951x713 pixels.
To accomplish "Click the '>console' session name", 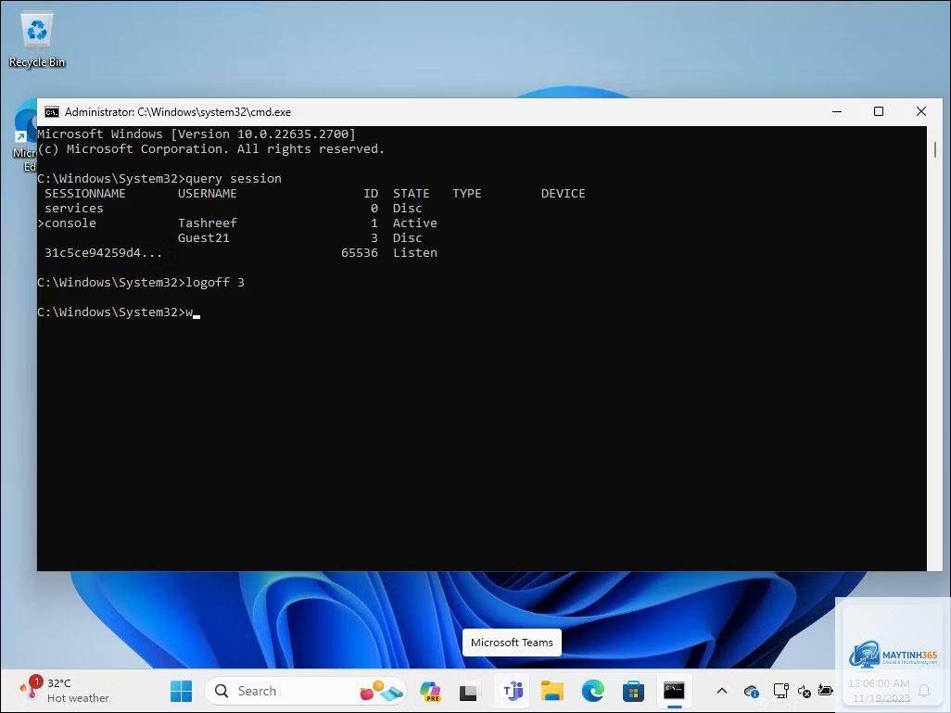I will pos(67,223).
